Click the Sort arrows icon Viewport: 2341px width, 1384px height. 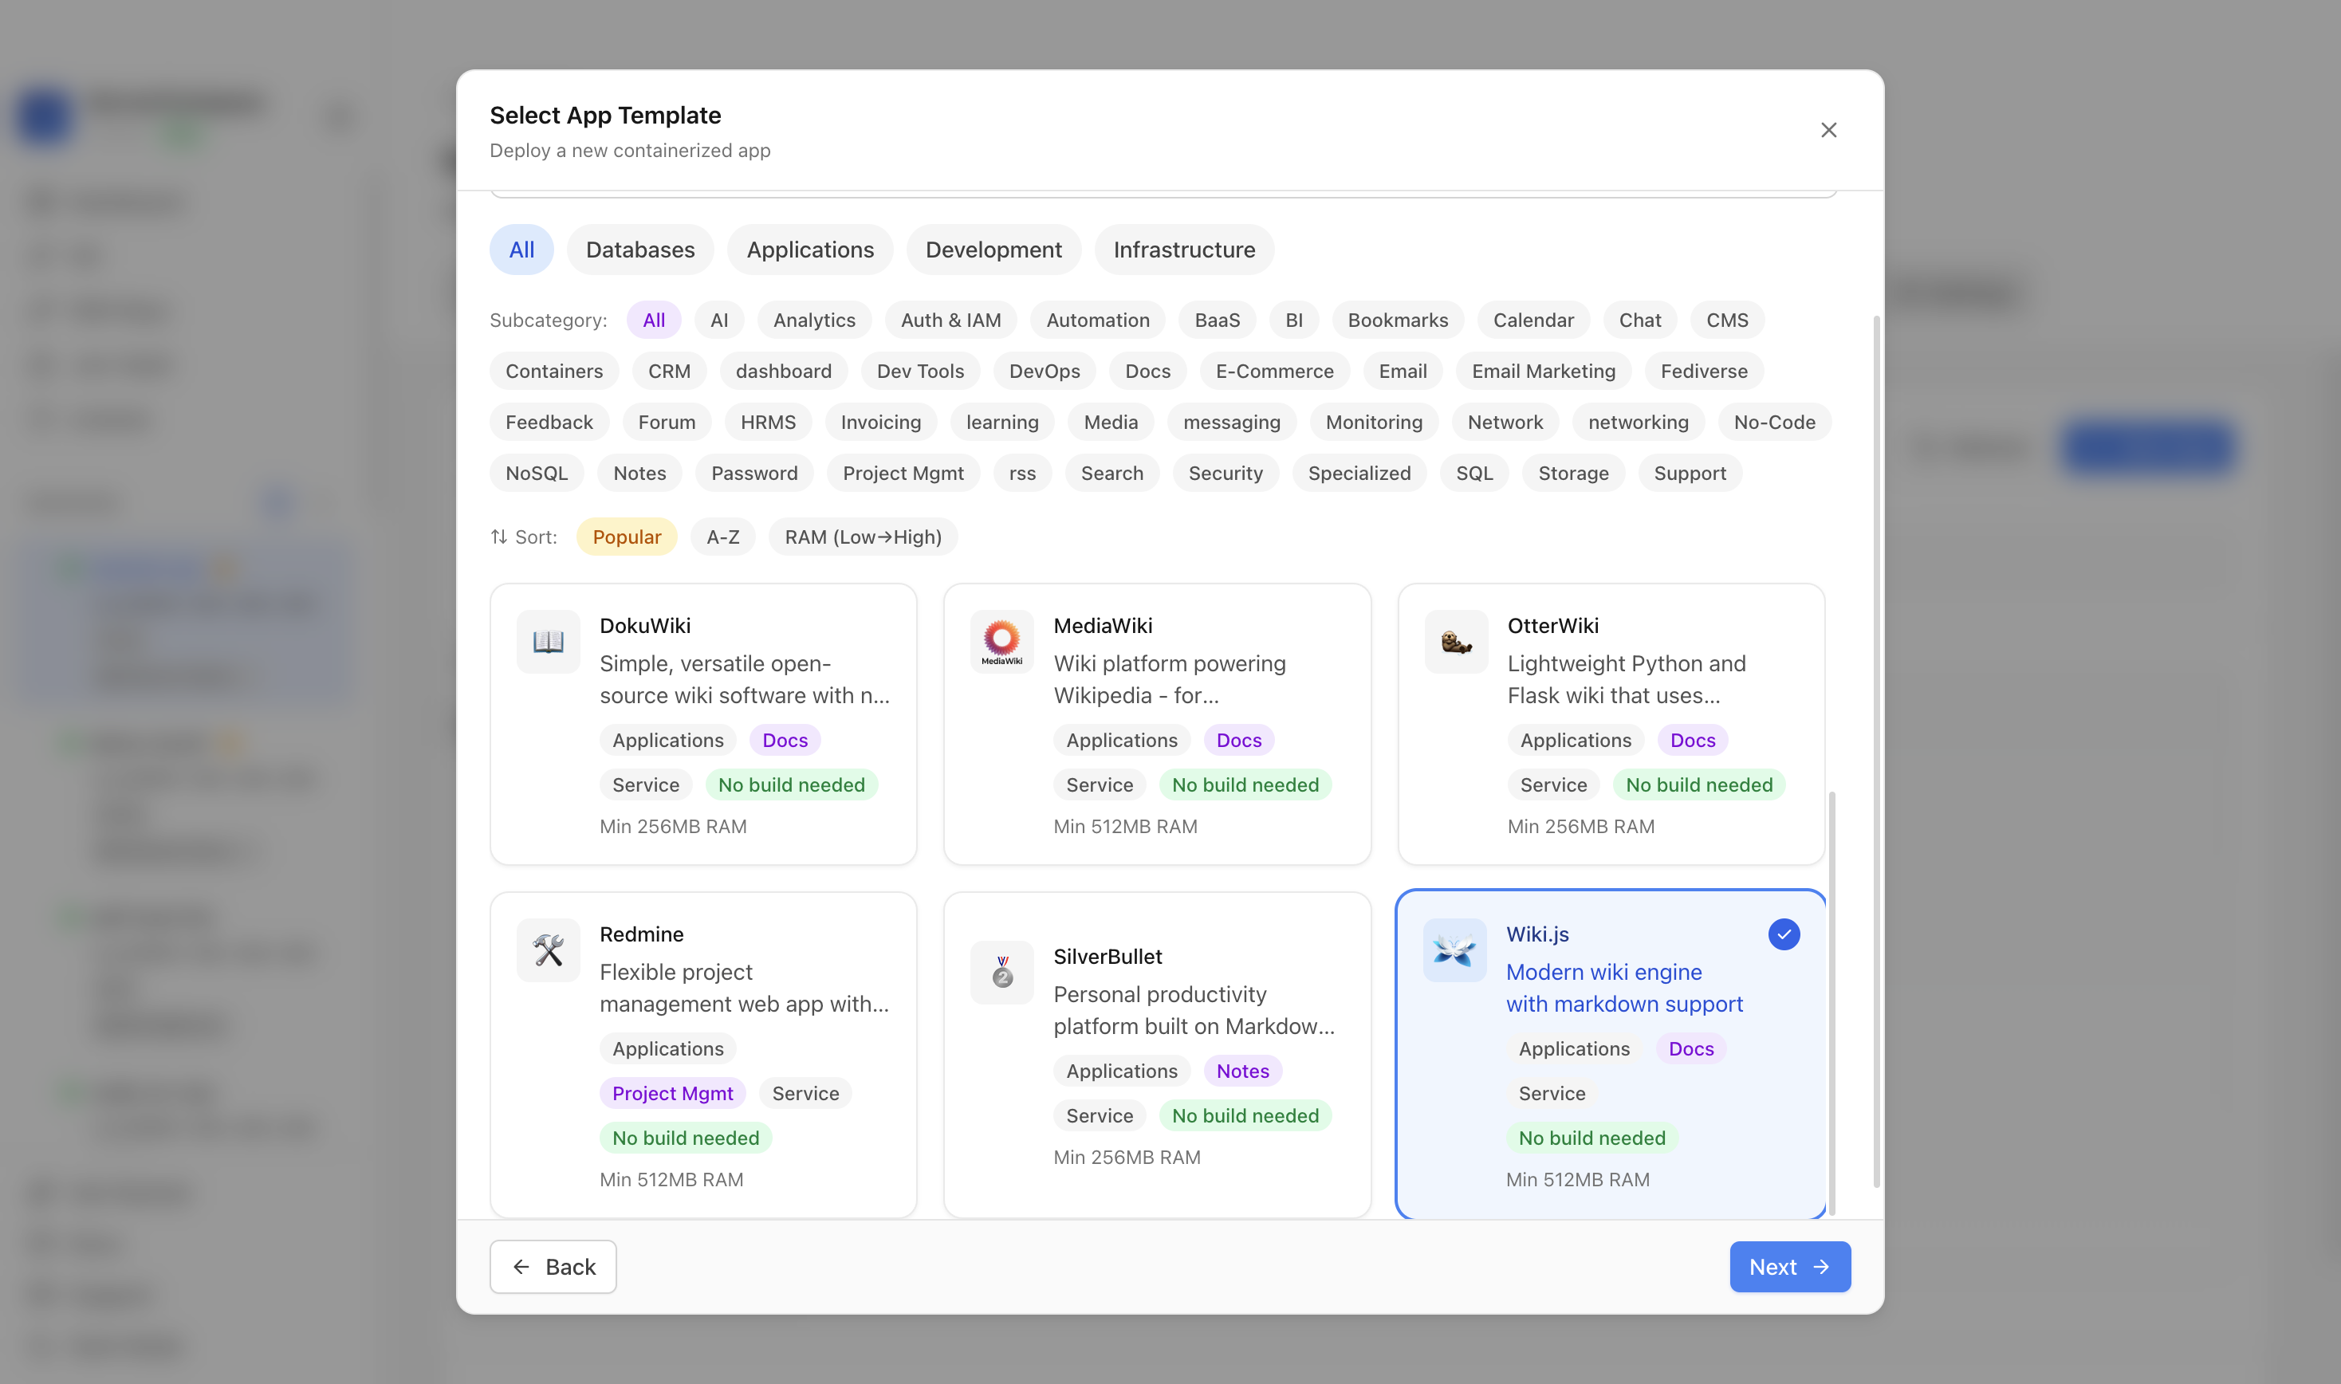pyautogui.click(x=499, y=537)
